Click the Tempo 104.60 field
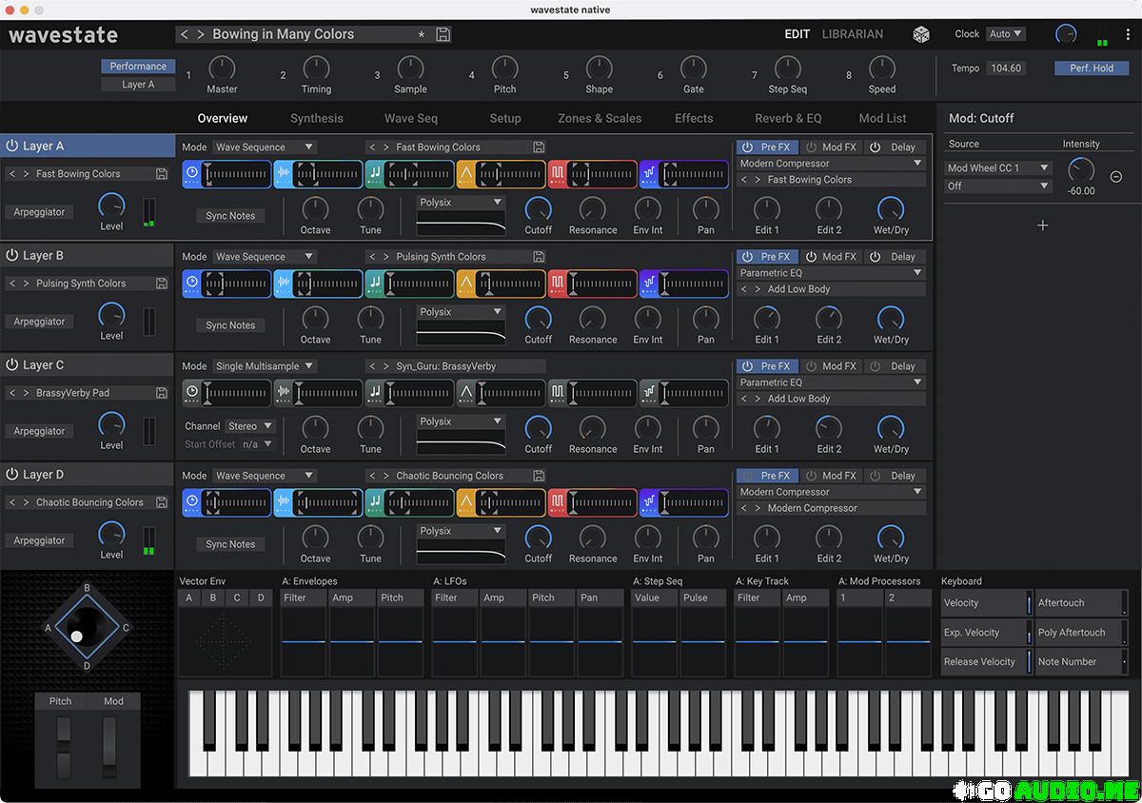Viewport: 1142px width, 803px height. 1006,69
